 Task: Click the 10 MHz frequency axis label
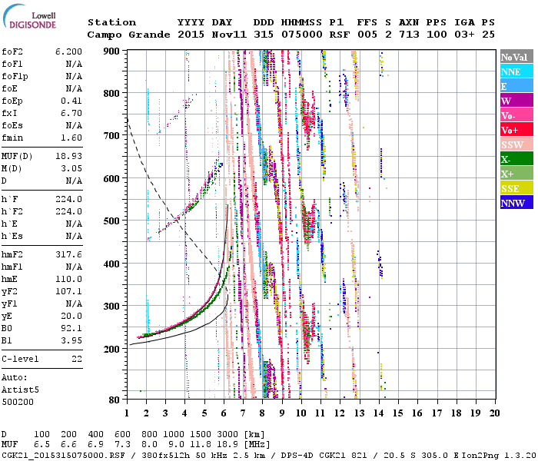[x=301, y=413]
